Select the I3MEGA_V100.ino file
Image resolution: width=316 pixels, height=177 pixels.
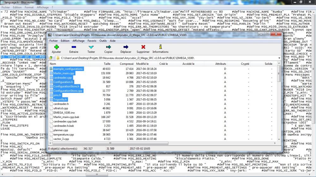[x=64, y=113]
